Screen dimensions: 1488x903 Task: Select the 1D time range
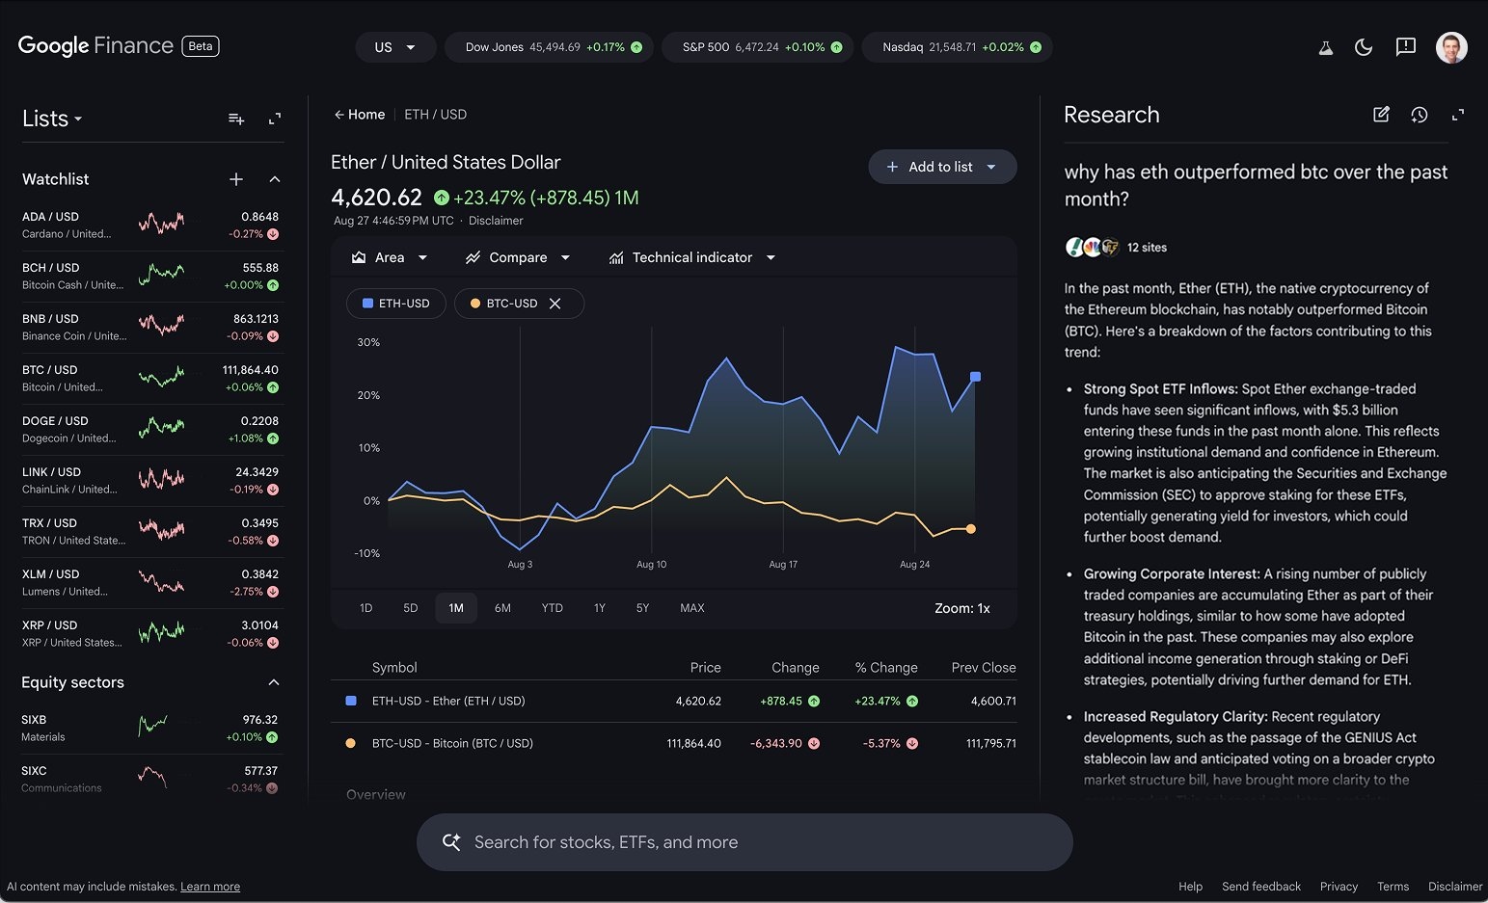[365, 608]
